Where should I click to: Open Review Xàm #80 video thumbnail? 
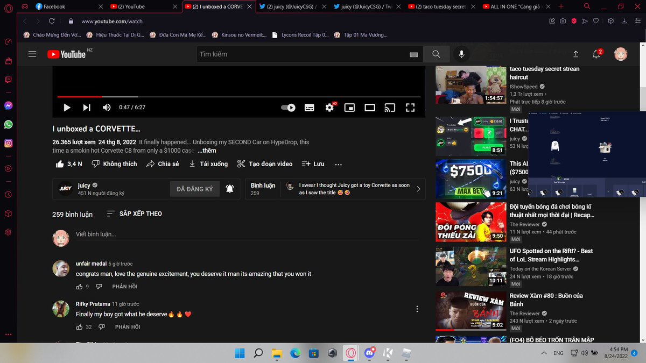point(470,311)
